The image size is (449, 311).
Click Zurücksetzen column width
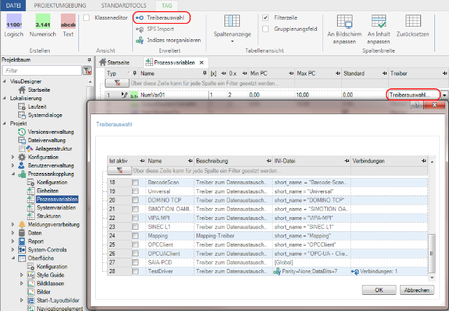click(413, 26)
